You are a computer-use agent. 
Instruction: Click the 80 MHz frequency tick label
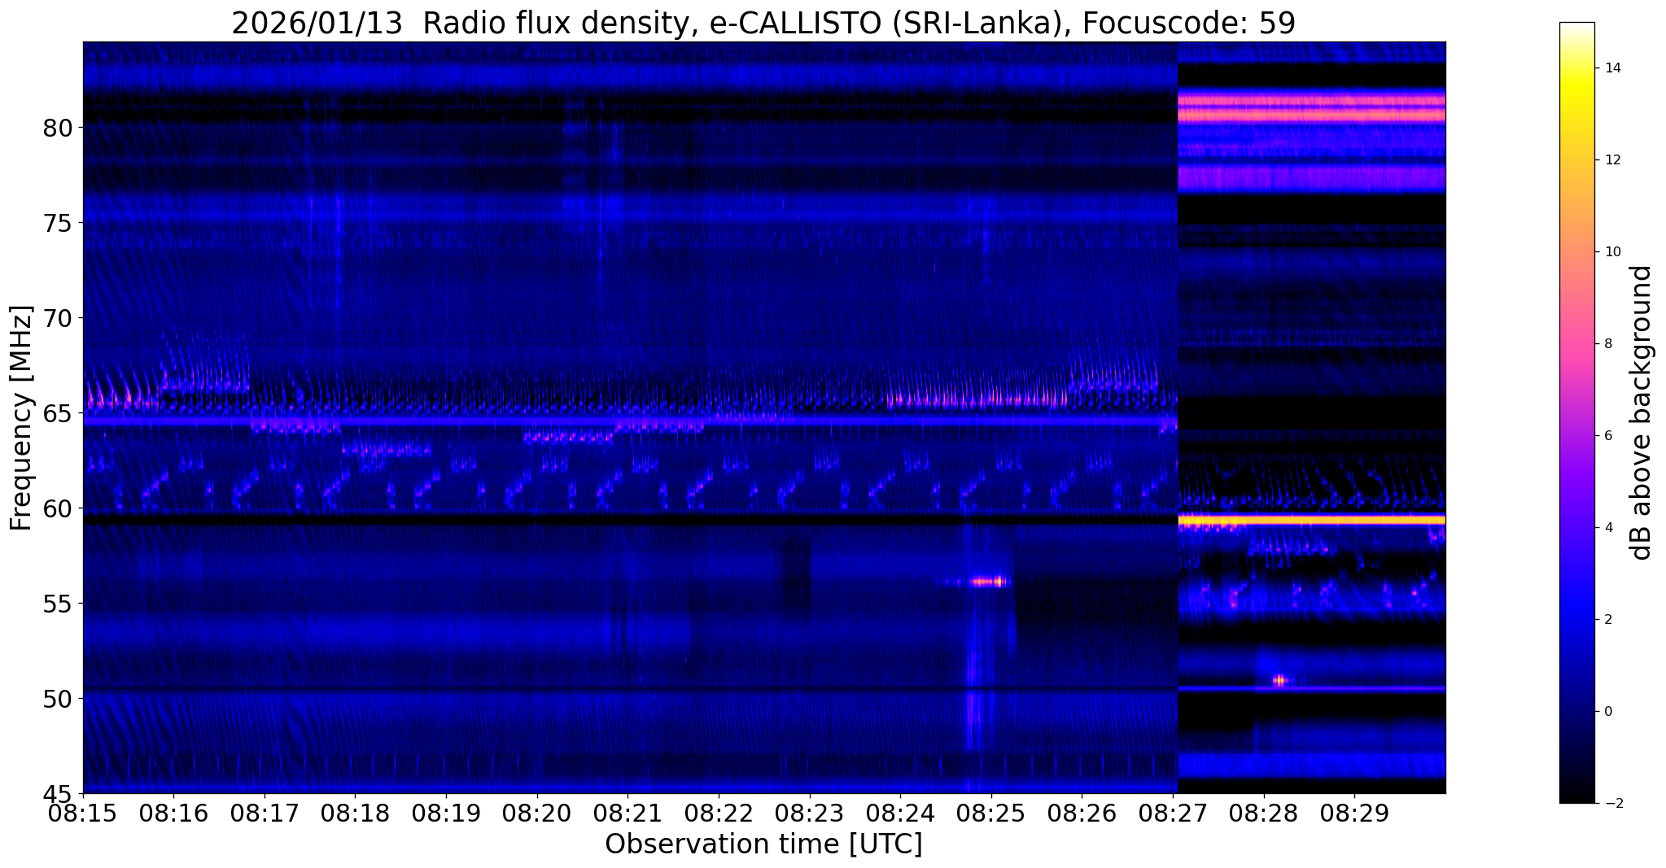click(56, 128)
